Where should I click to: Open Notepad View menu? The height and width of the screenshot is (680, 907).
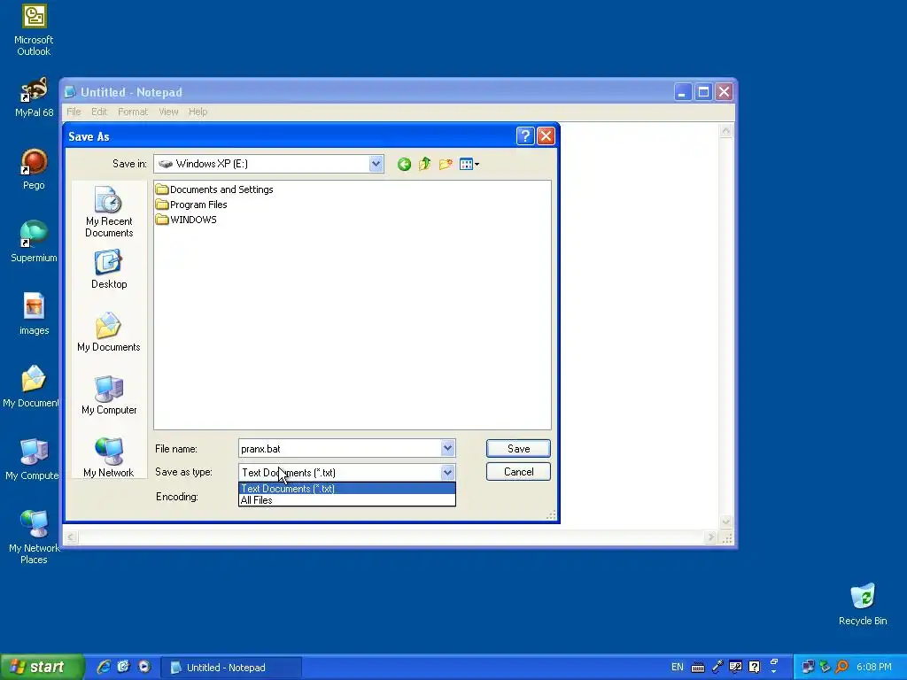pos(168,112)
